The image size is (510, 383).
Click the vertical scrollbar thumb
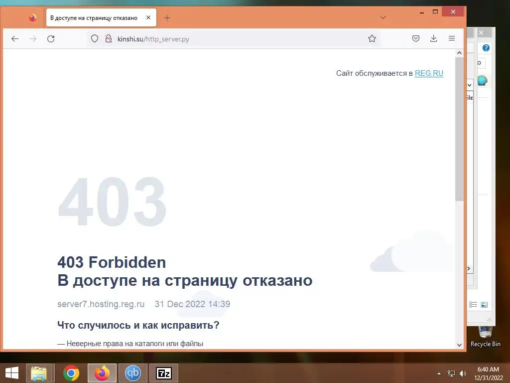click(x=459, y=129)
